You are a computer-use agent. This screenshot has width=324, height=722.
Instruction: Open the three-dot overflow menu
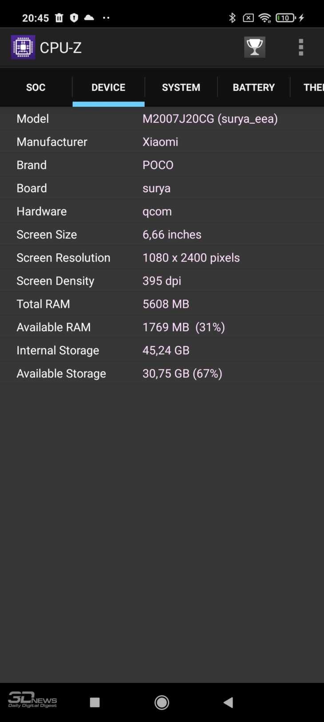[x=301, y=47]
